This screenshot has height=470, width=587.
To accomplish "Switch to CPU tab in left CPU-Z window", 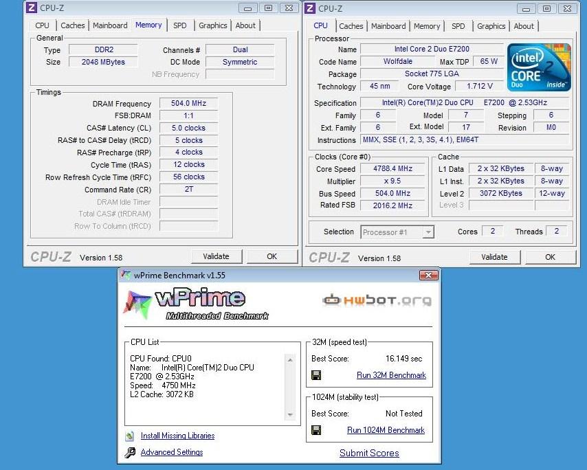I will pos(43,25).
